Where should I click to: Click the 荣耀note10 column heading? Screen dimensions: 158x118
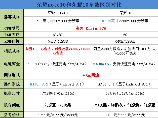click(58, 13)
